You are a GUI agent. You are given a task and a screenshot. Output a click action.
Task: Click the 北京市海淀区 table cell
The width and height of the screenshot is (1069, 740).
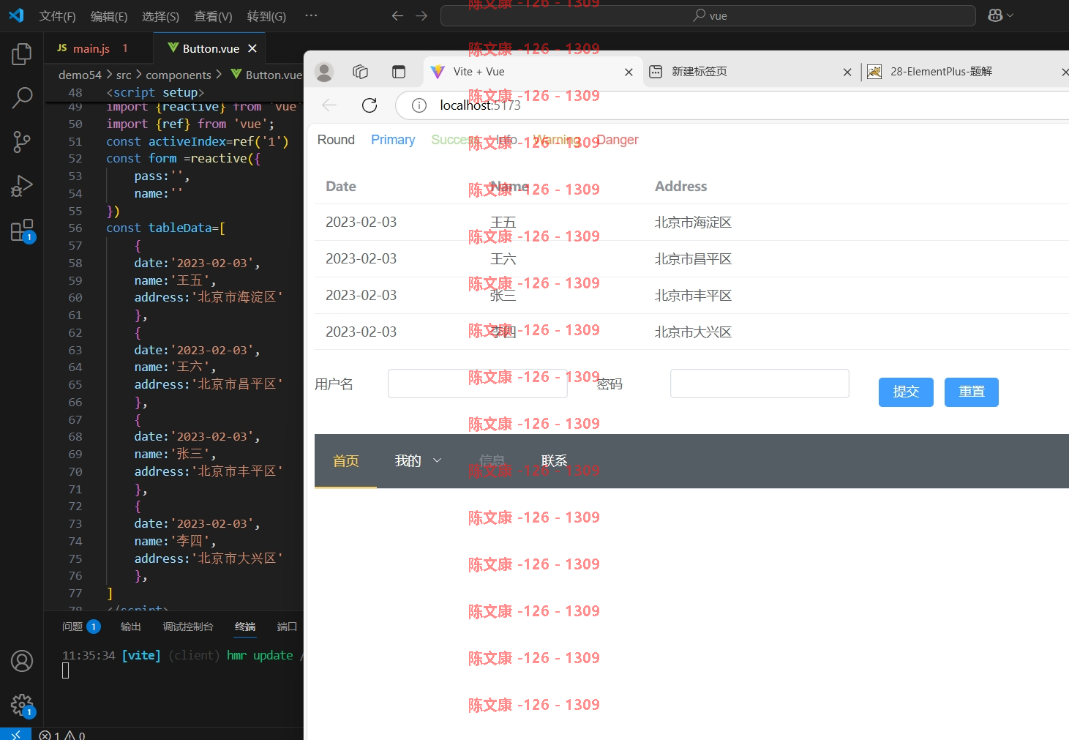693,223
